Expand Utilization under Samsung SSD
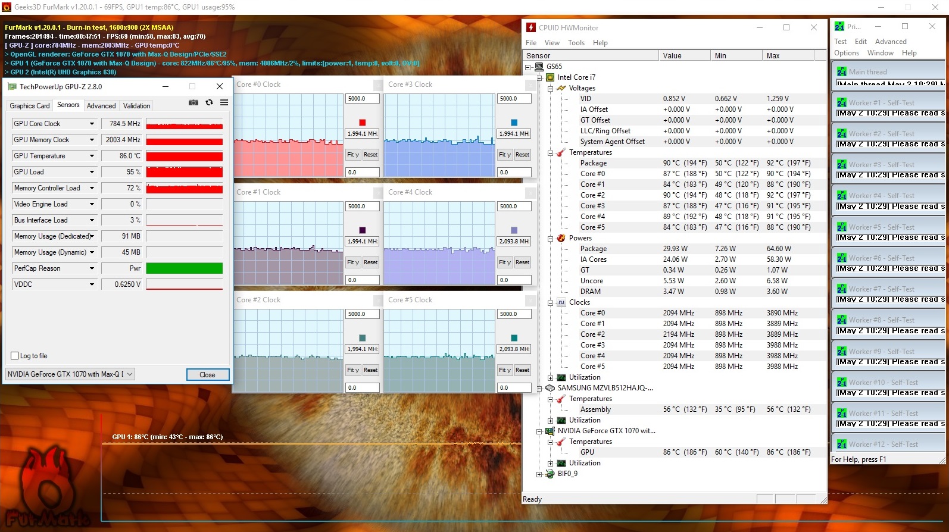Image resolution: width=949 pixels, height=532 pixels. 550,420
